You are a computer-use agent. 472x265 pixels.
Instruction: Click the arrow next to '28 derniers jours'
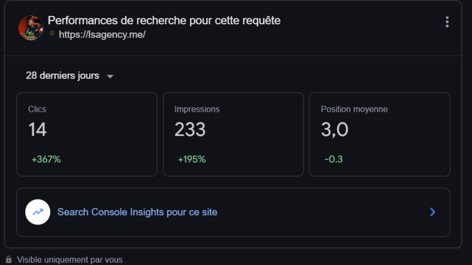[110, 76]
